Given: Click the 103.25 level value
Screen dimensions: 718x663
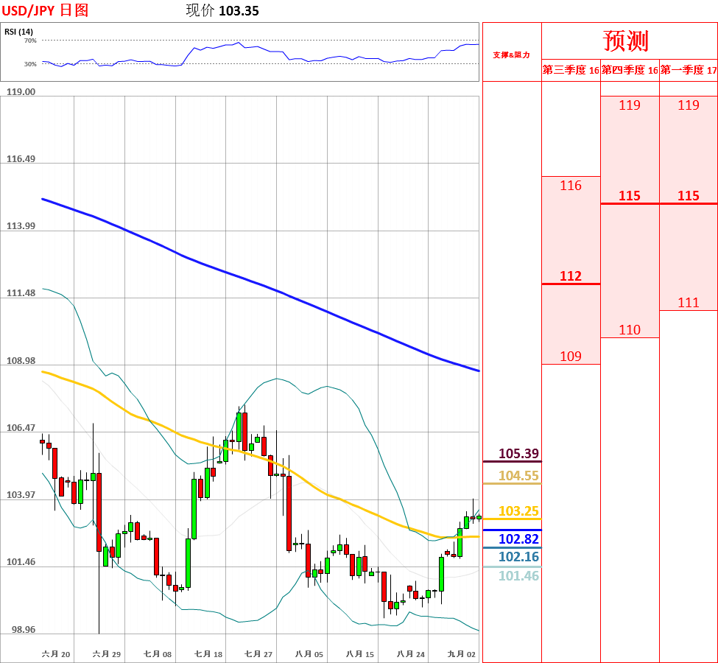Looking at the screenshot, I should click(518, 511).
